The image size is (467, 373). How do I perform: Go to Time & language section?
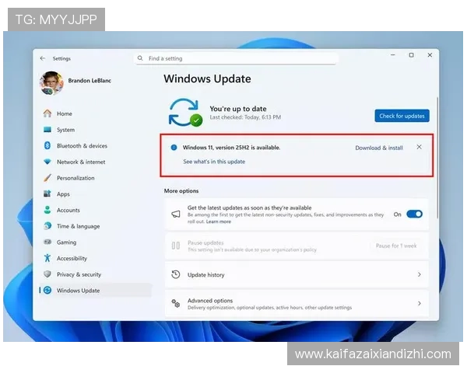(x=78, y=226)
